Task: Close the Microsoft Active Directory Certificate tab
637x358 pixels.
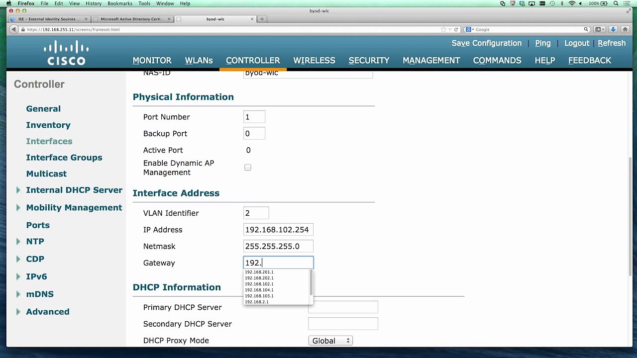Action: (169, 19)
